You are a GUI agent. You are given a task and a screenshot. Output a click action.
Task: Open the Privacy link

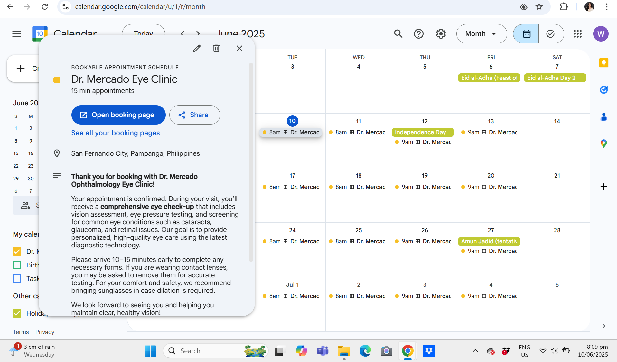coord(45,332)
